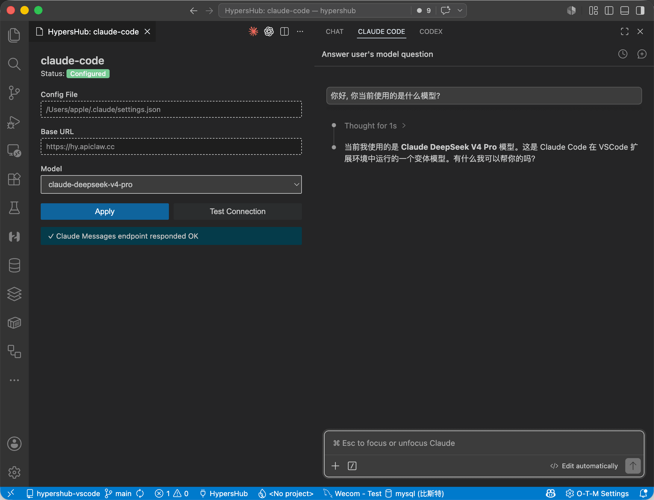Start a new Claude Code conversation
Screen dimensions: 654x500
(642, 54)
